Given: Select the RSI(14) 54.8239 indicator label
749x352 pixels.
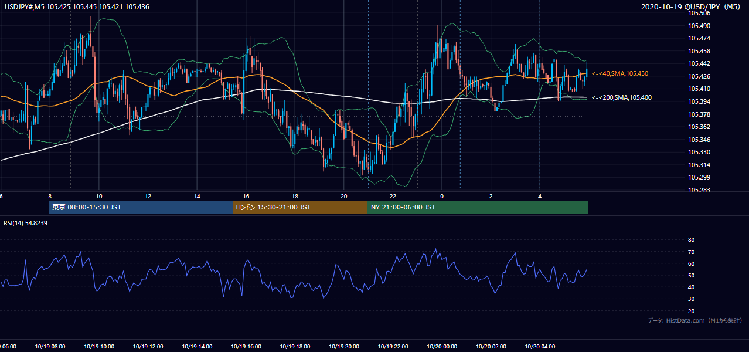Looking at the screenshot, I should pyautogui.click(x=26, y=223).
